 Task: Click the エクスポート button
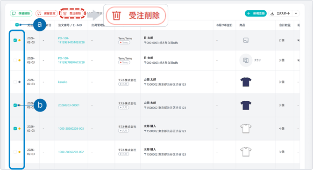click(x=280, y=14)
